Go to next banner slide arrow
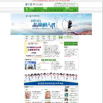 coord(90,24)
